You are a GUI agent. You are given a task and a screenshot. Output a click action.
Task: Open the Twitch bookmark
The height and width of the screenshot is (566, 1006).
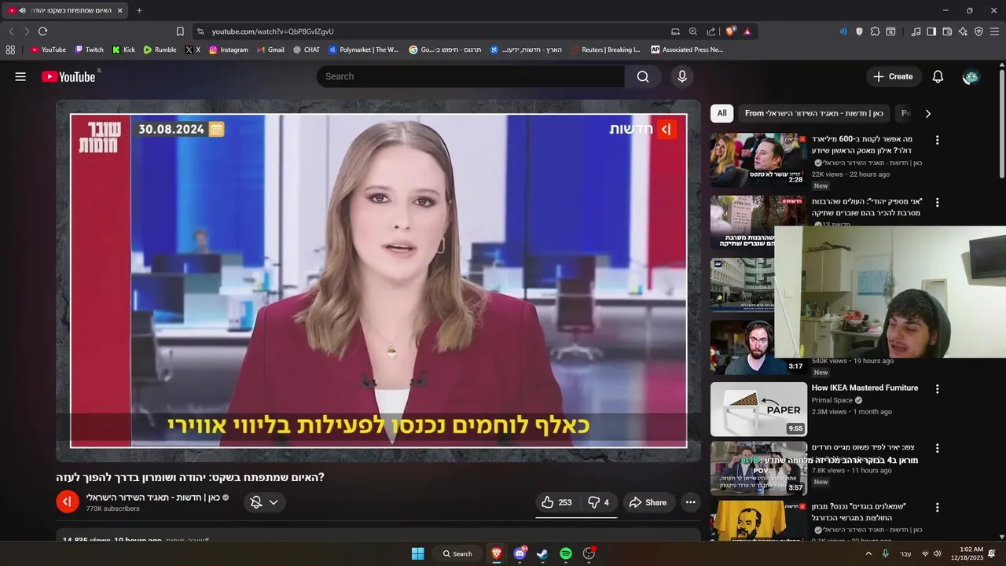(89, 50)
